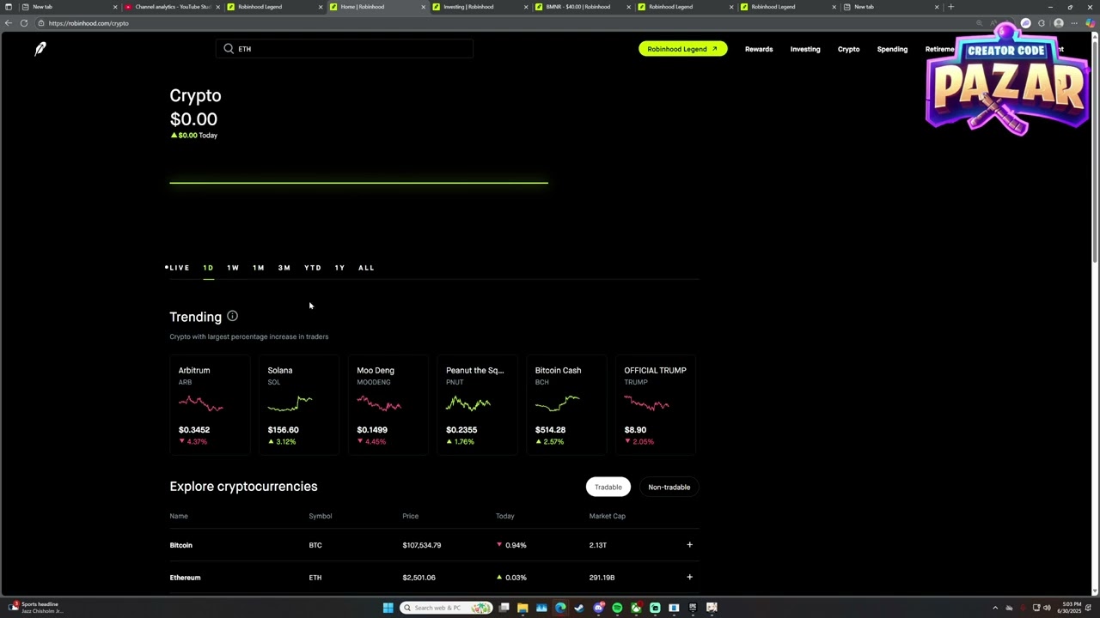The width and height of the screenshot is (1100, 618).
Task: Select the Tradable filter
Action: point(608,487)
